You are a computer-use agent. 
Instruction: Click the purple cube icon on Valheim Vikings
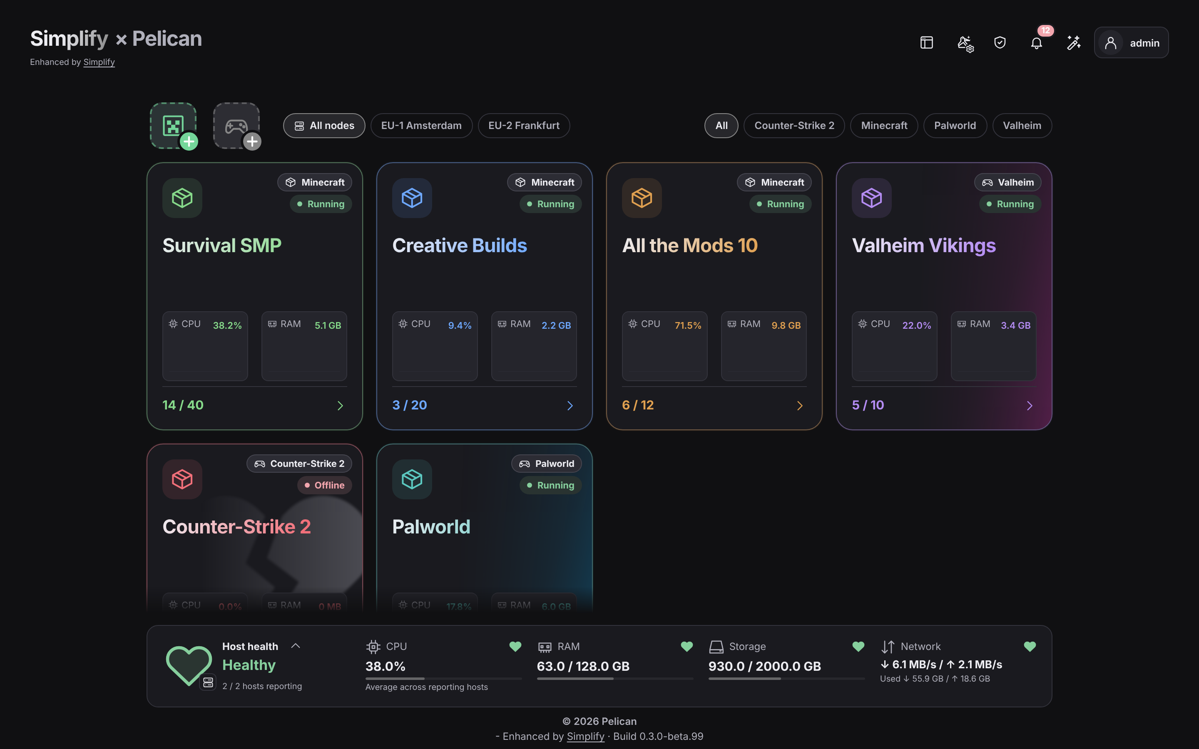coord(871,198)
